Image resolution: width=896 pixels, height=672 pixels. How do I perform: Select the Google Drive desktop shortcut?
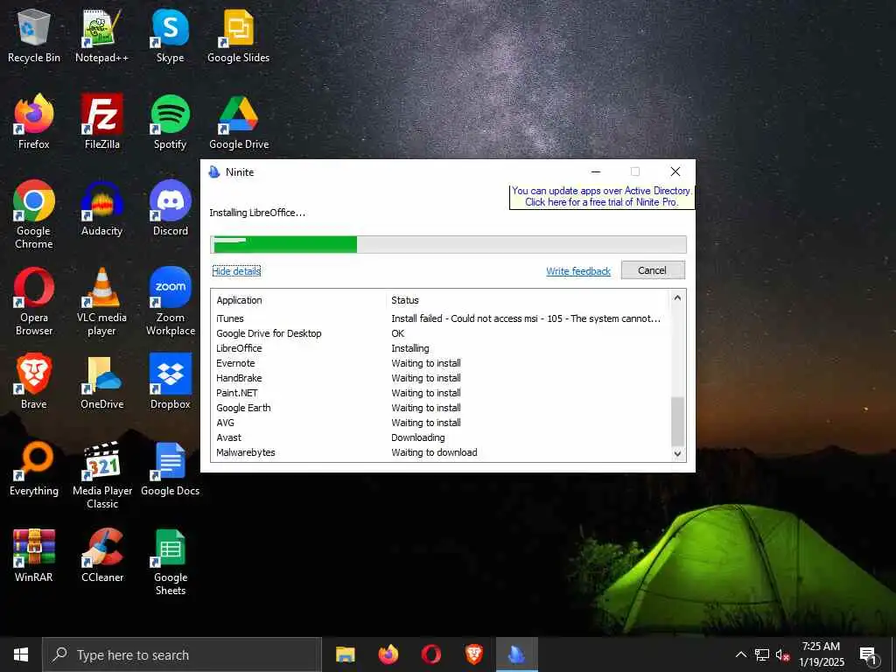pos(238,122)
